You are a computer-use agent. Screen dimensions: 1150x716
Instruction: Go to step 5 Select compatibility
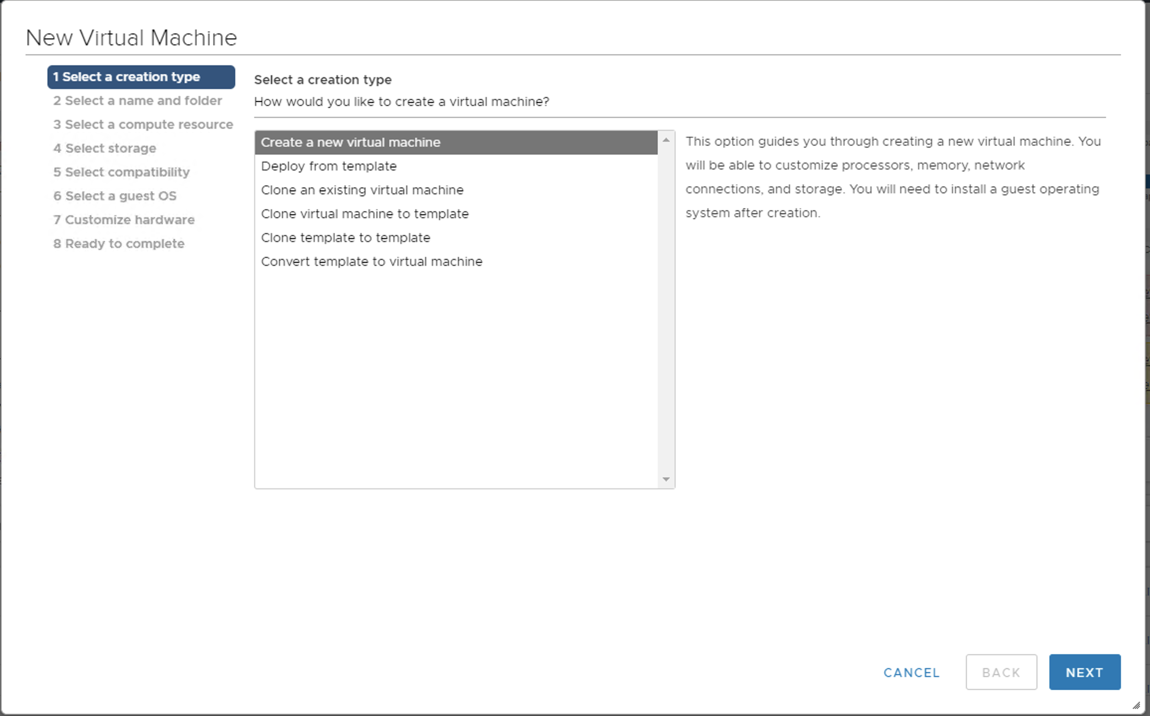click(x=121, y=172)
